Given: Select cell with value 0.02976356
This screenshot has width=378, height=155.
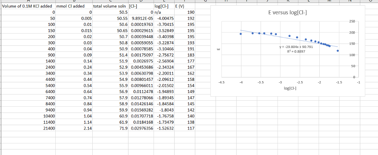Looking at the screenshot, I should click(x=141, y=128).
